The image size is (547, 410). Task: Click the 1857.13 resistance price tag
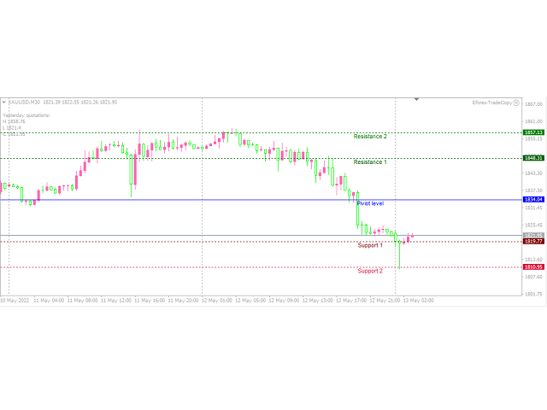tap(534, 133)
